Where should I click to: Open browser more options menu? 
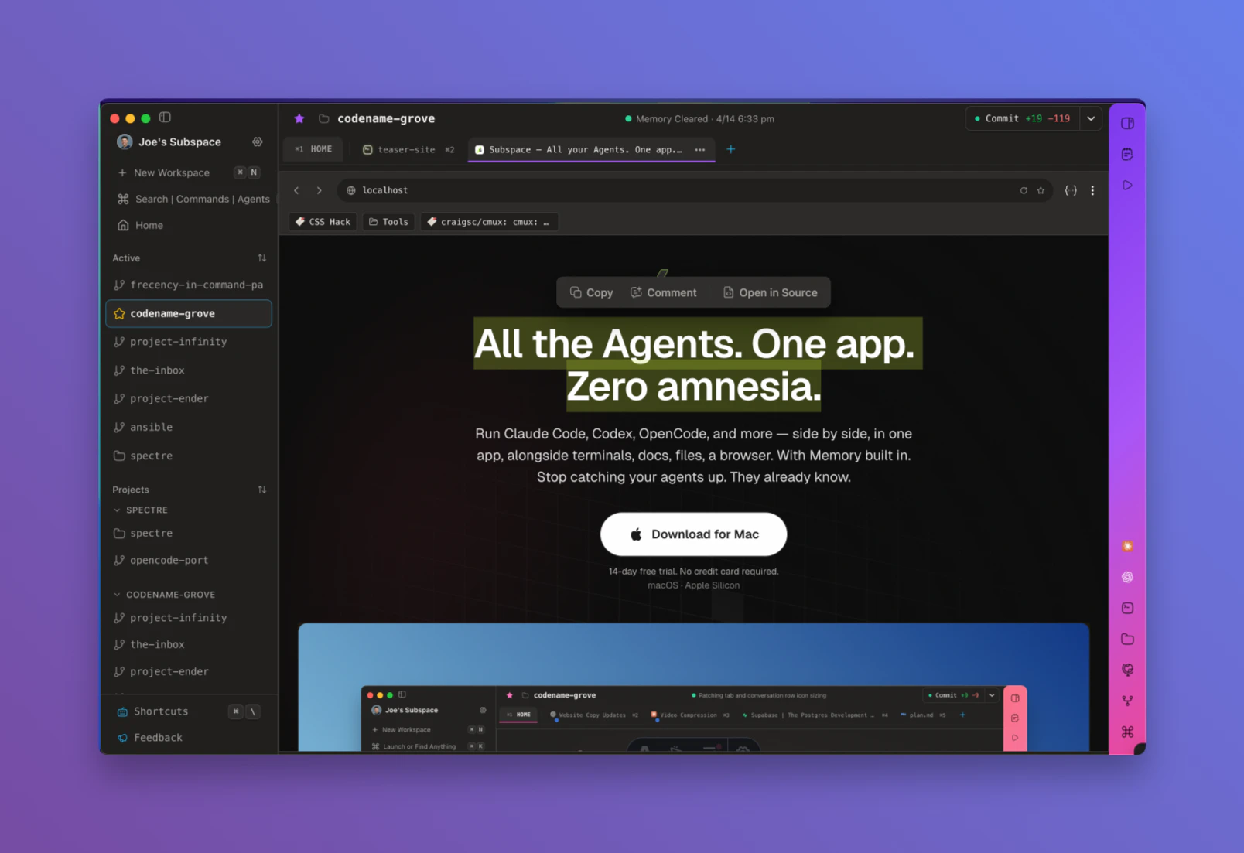point(1092,190)
